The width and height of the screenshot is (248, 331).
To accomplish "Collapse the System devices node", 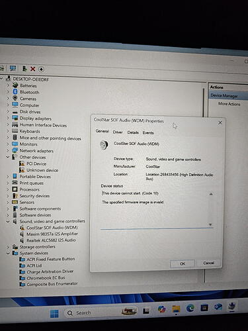I will [8, 253].
